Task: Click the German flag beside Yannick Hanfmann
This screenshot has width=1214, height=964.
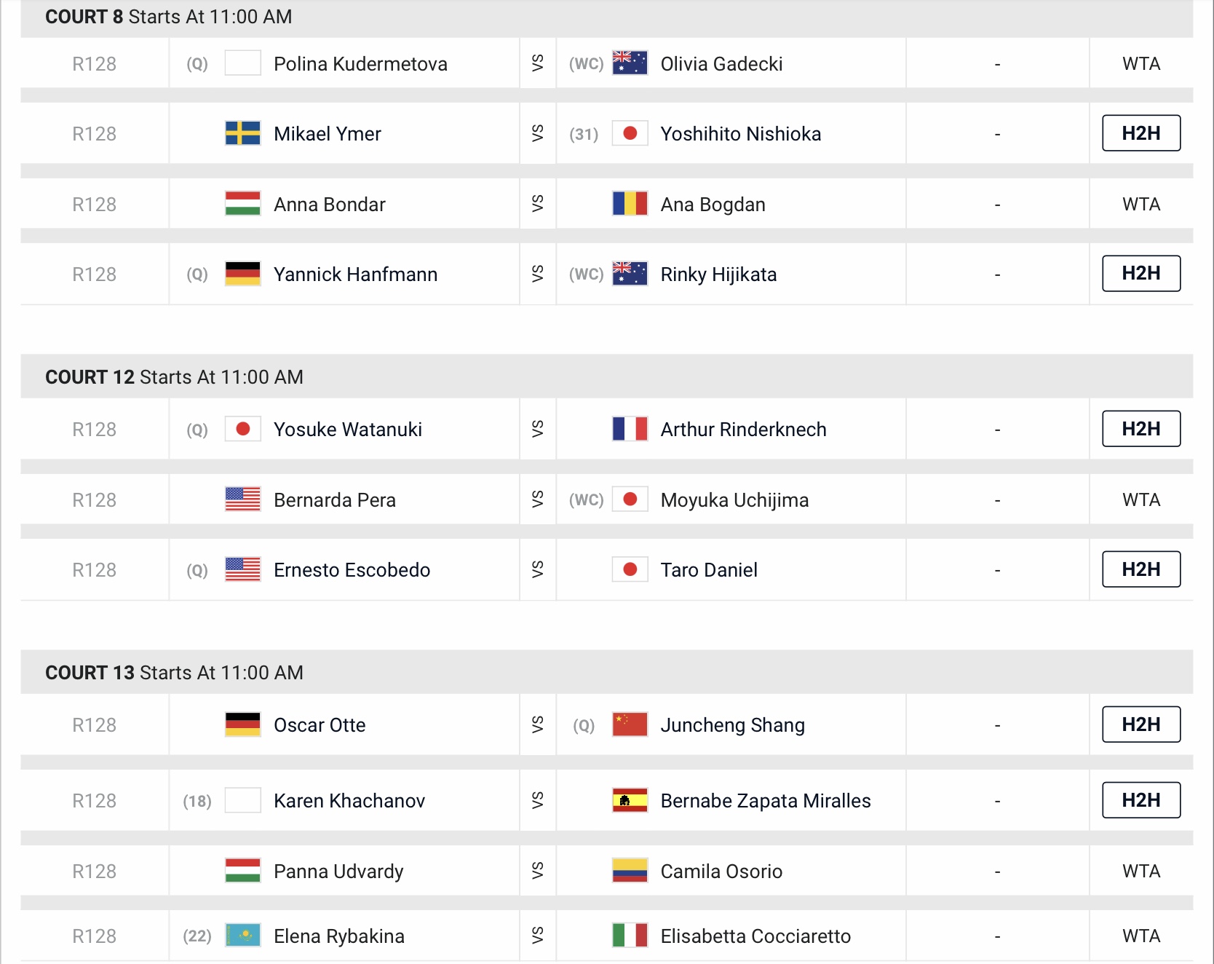Action: (242, 274)
